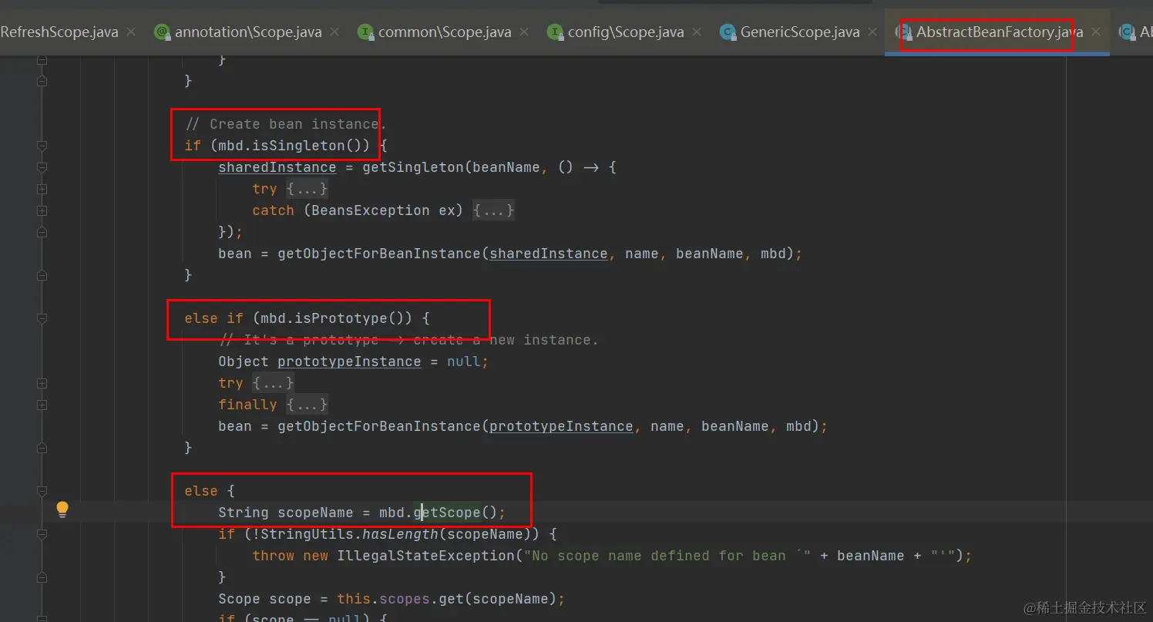Screen dimensions: 1153x622
Task: Select the AbstractBeanFactory.java tab
Action: pos(999,32)
